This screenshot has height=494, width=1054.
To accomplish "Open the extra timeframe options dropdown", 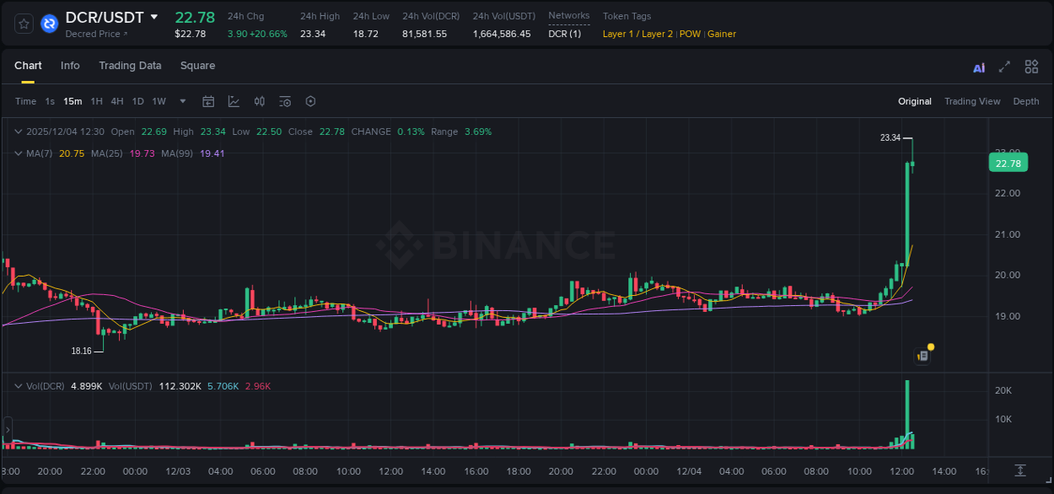I will coord(181,100).
